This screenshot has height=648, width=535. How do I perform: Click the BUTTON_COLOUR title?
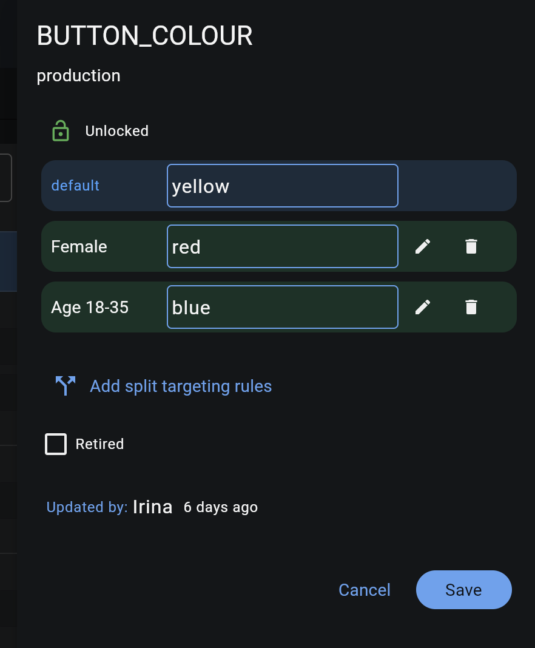click(x=144, y=35)
